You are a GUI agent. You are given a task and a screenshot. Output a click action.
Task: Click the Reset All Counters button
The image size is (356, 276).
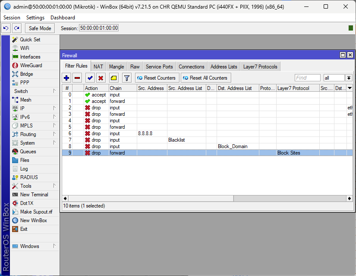coord(206,78)
